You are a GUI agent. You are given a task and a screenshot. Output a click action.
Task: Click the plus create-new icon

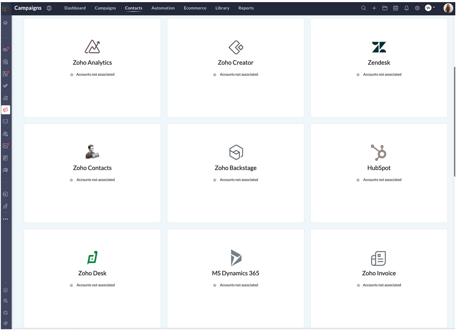374,8
